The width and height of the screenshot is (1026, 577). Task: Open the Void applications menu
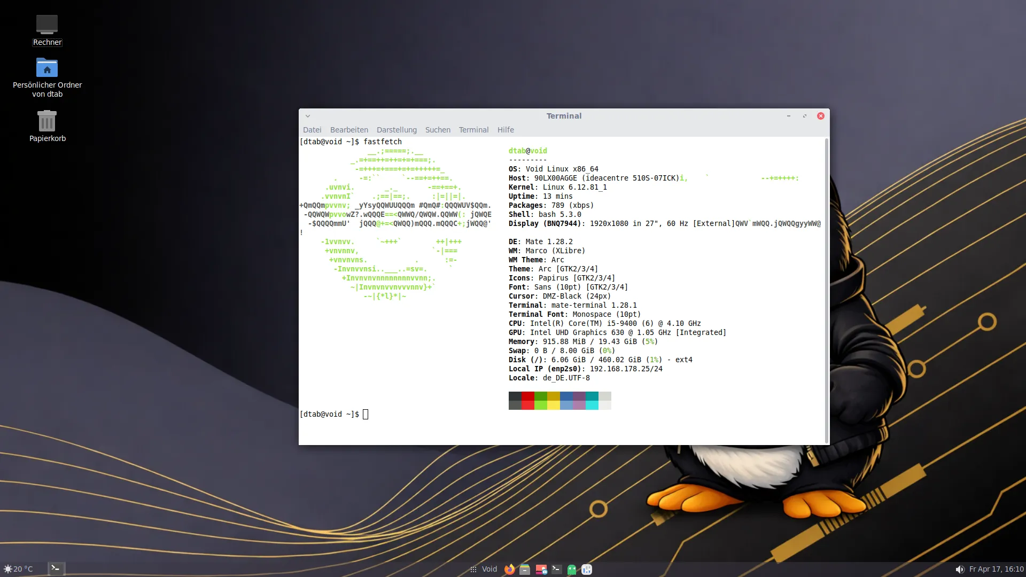(x=484, y=569)
